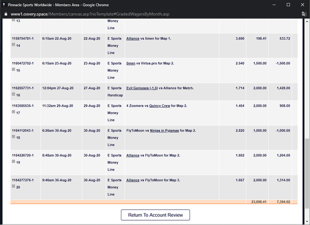
Task: Click stake amount 1,500.00
Action: (260, 63)
